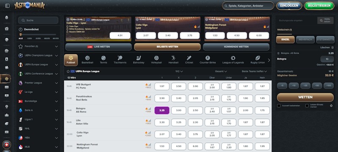Open stats icon for Lille Aston Villa
This screenshot has width=338, height=152.
tap(150, 121)
